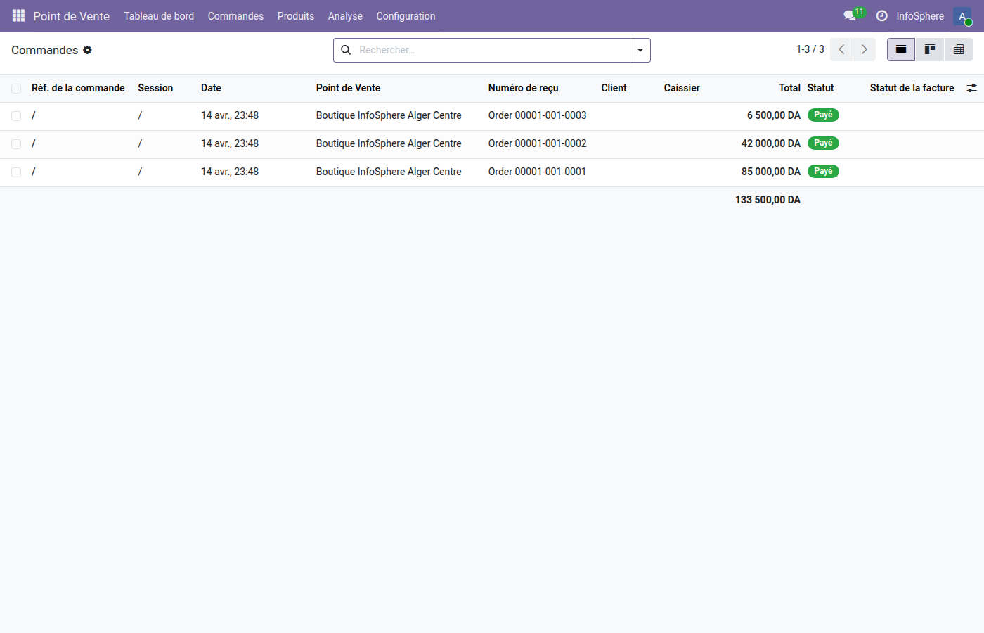
Task: Open the optional columns toggle icon
Action: point(972,88)
